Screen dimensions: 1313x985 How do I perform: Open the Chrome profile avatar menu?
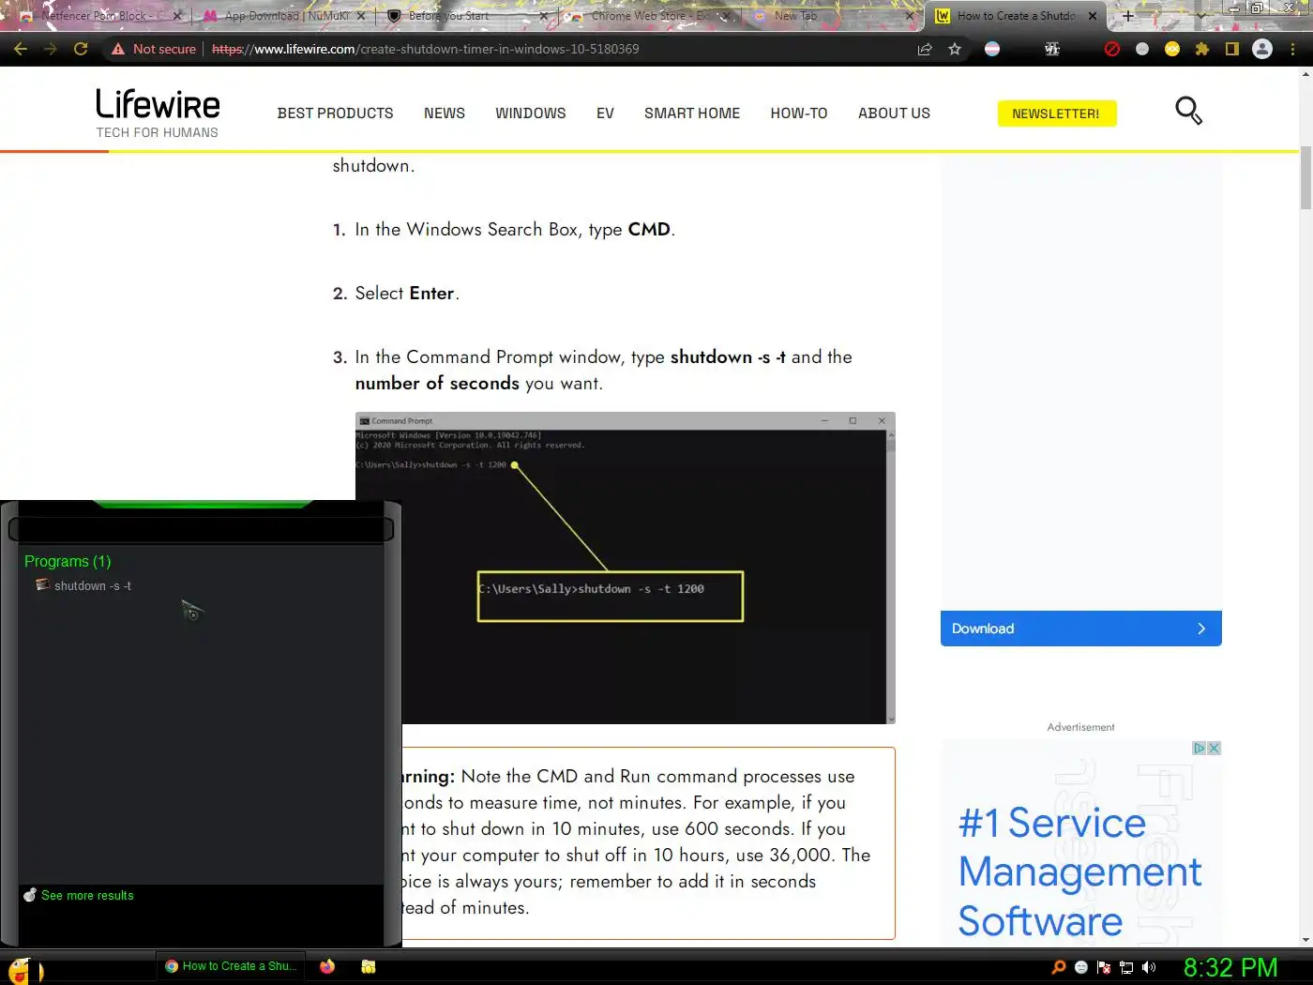coord(1262,49)
